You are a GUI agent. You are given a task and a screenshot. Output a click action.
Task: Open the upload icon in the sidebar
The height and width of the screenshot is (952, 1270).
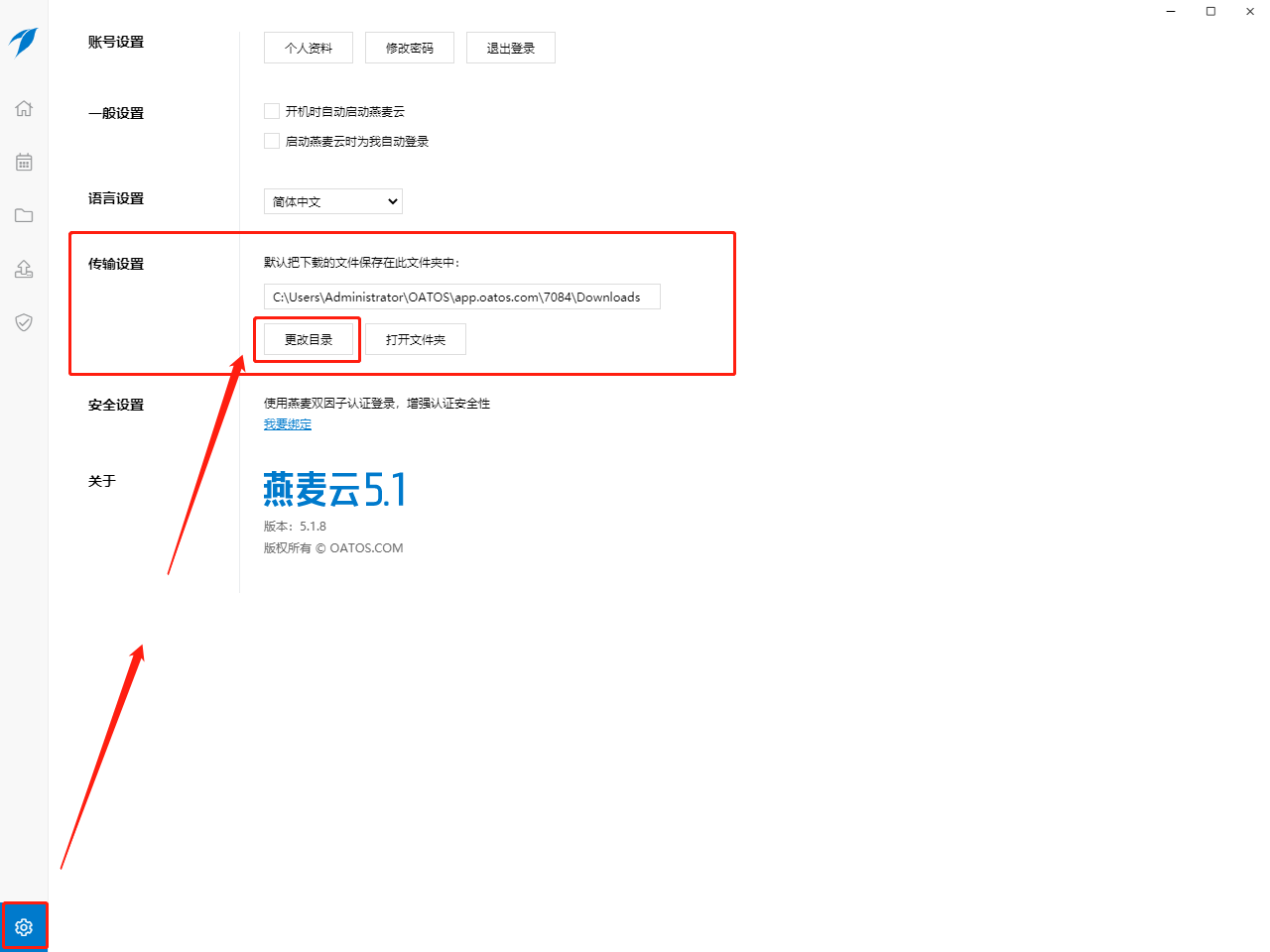[24, 269]
